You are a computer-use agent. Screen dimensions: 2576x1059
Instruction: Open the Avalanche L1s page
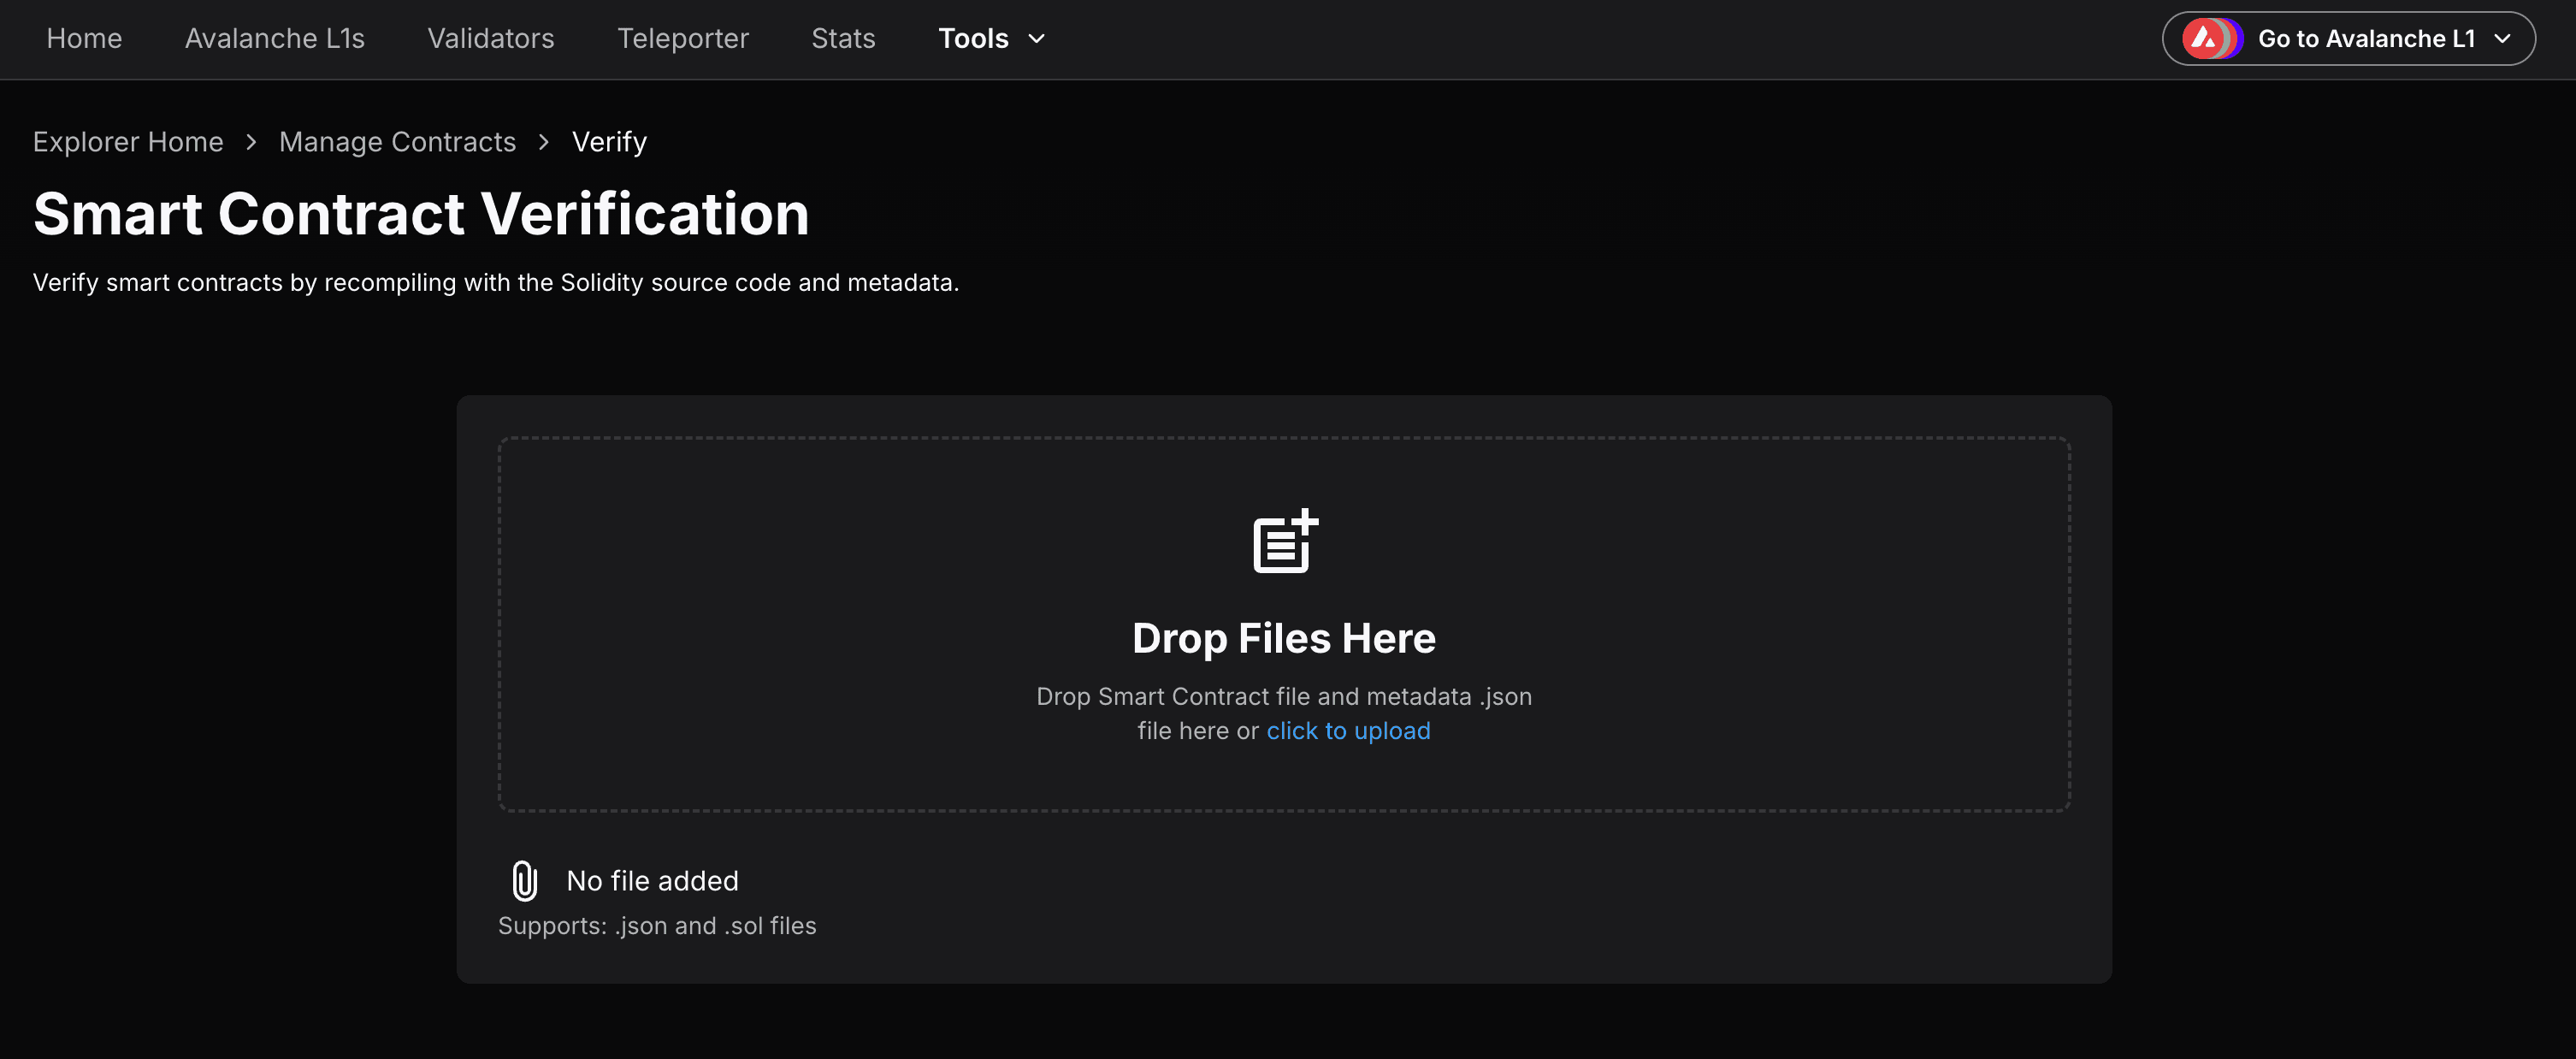coord(274,39)
